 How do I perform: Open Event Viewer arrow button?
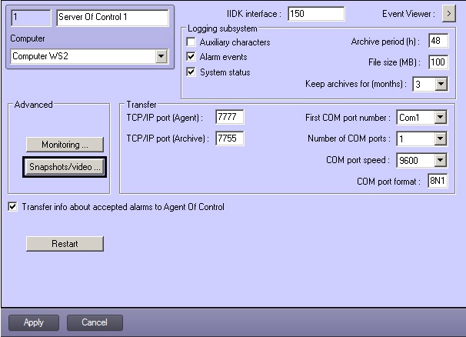[448, 13]
